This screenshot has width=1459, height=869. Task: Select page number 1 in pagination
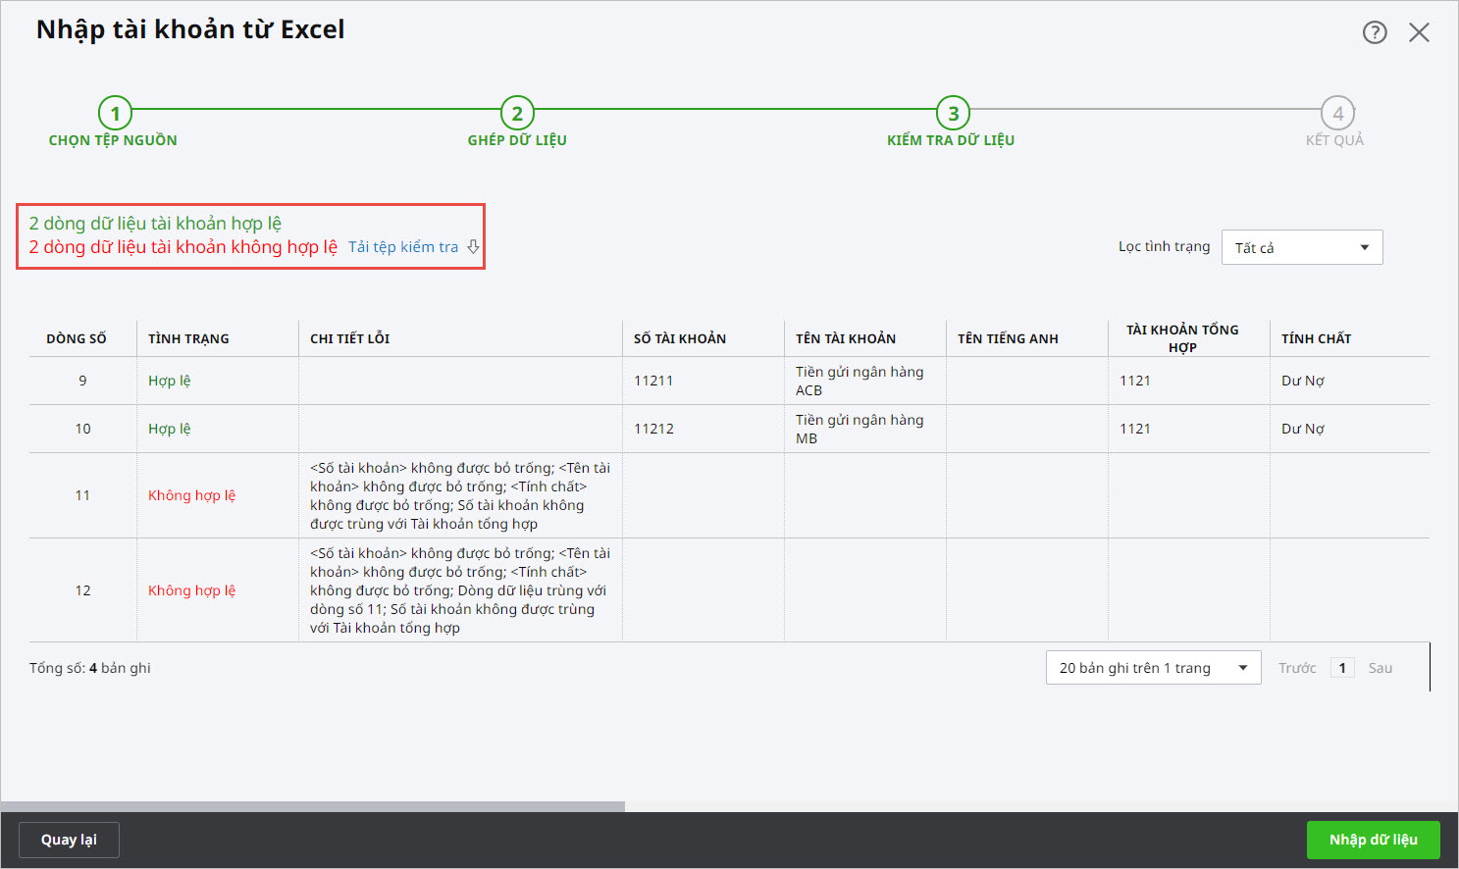1341,668
